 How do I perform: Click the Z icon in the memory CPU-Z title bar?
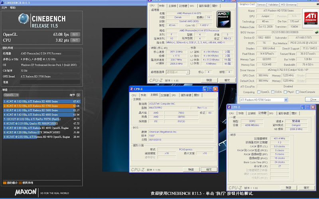(229, 107)
